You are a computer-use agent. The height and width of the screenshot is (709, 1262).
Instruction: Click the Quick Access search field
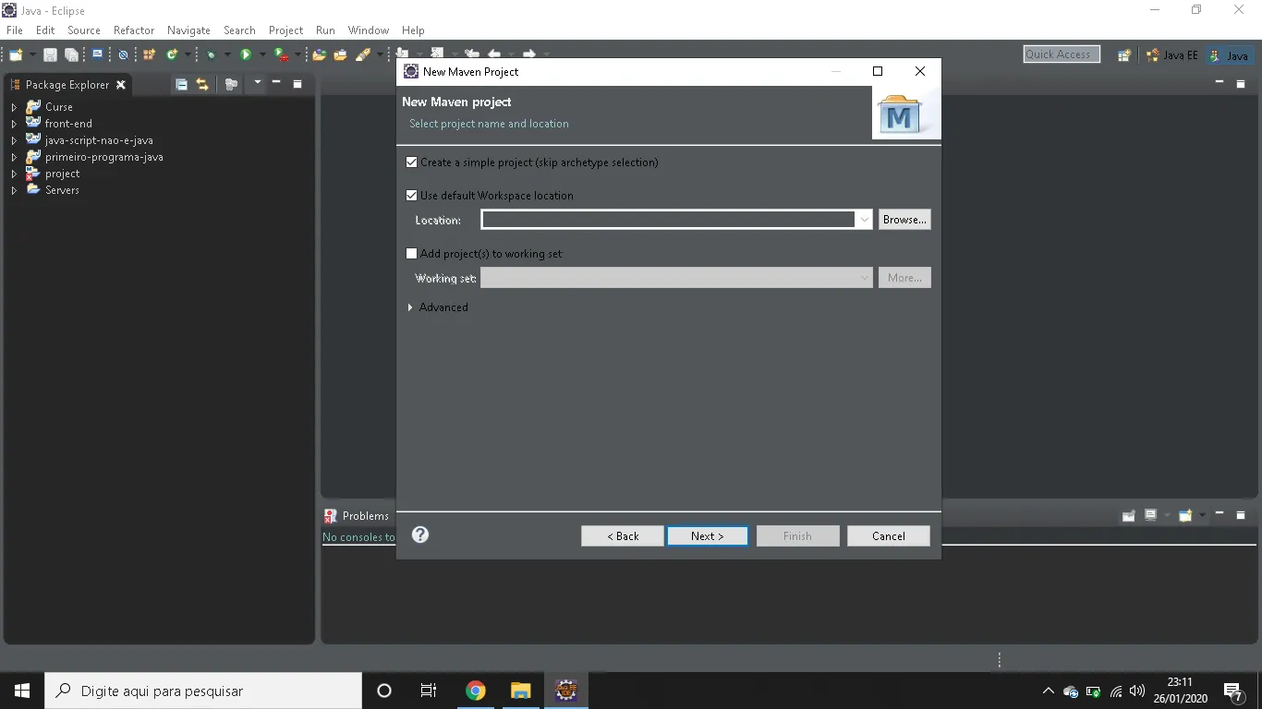pyautogui.click(x=1062, y=54)
